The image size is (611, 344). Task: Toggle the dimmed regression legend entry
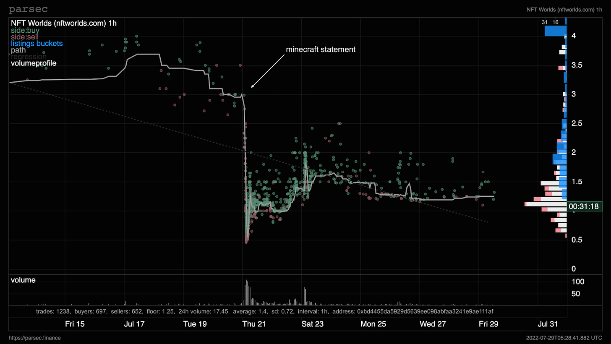(x=29, y=57)
